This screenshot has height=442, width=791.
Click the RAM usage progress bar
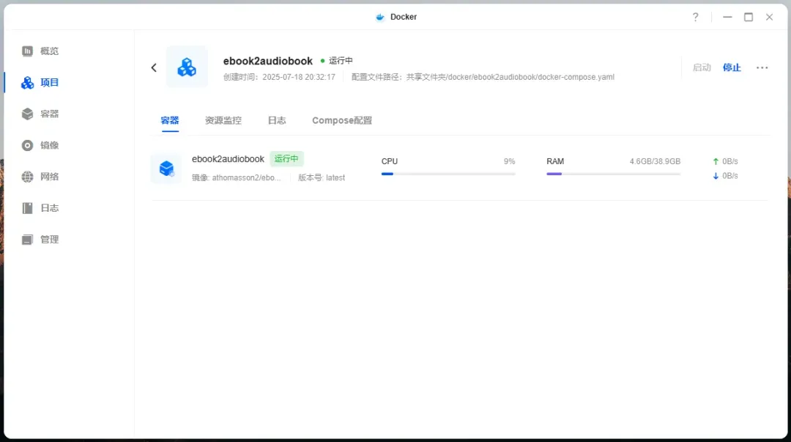613,174
